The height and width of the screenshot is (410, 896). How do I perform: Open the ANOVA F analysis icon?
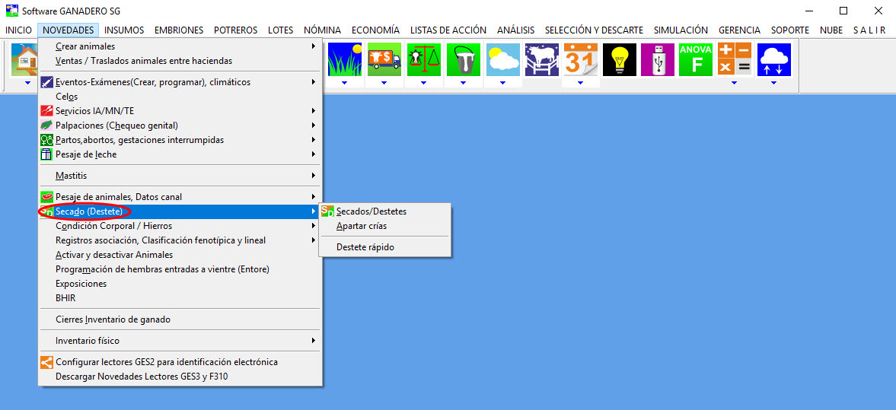[696, 59]
